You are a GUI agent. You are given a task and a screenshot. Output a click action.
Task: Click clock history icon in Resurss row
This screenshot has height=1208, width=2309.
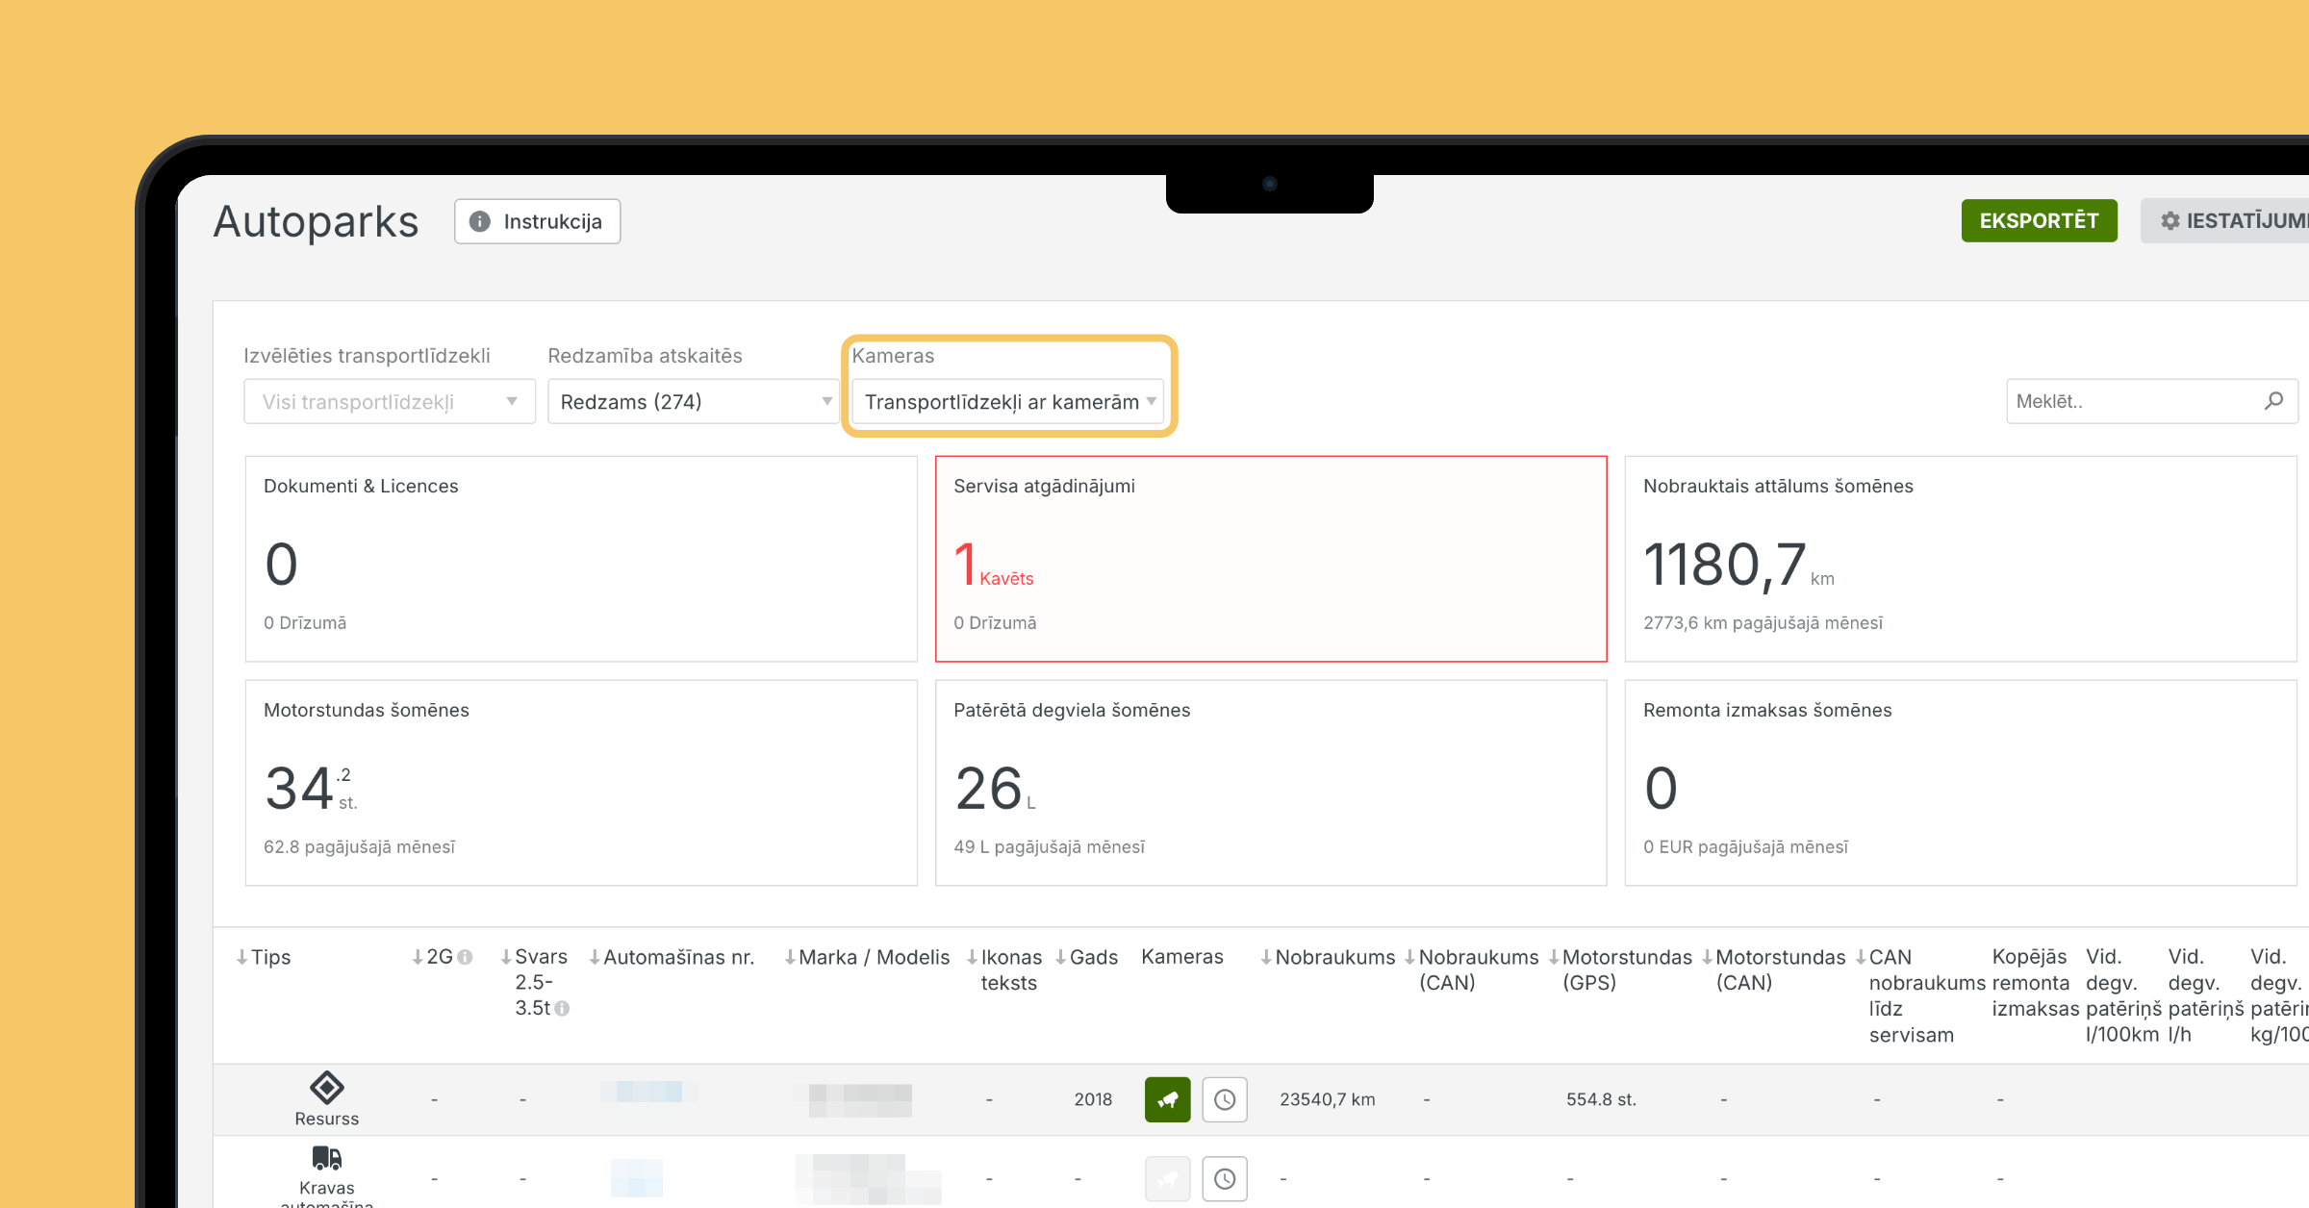click(x=1225, y=1099)
